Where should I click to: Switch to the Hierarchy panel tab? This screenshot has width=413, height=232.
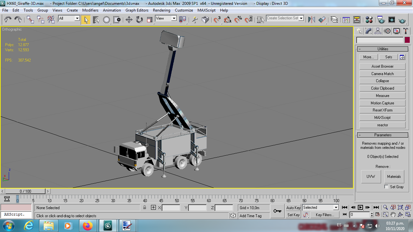point(378,31)
